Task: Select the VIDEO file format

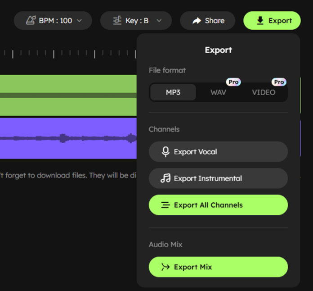Action: click(x=264, y=92)
